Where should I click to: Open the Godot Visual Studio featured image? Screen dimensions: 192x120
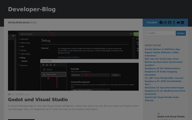[x=73, y=61]
